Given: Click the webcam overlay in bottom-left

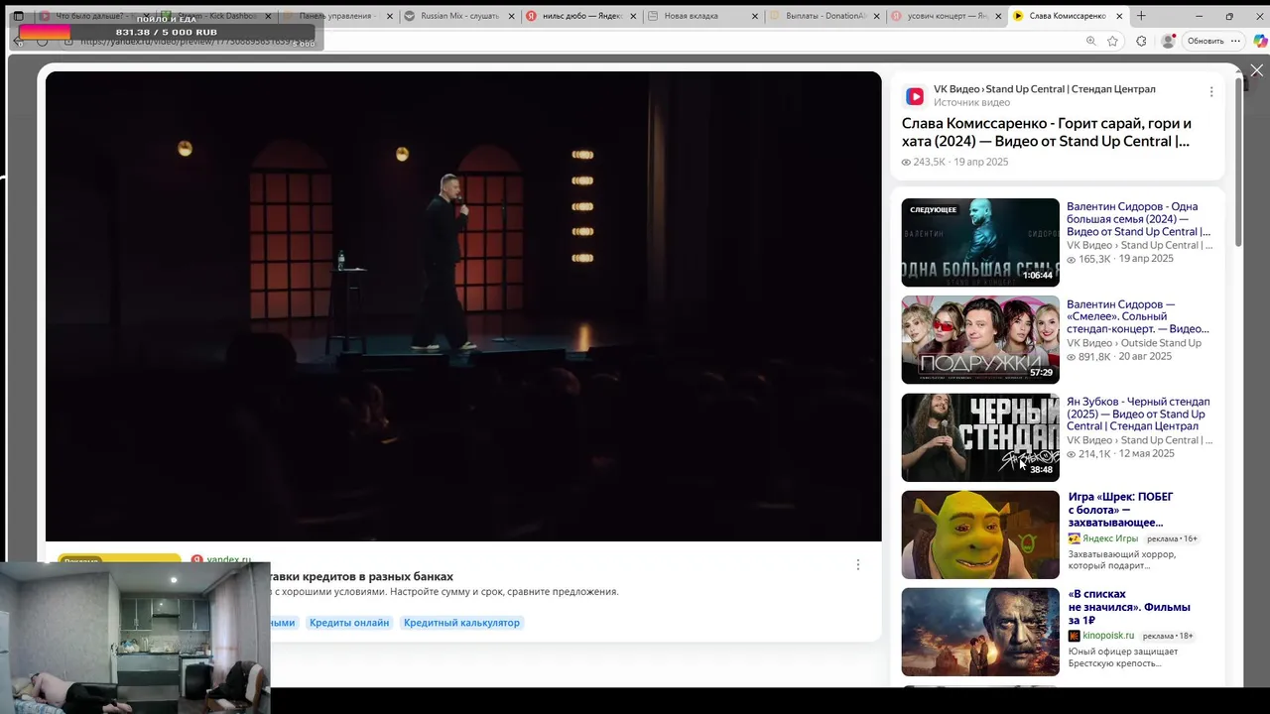Looking at the screenshot, I should pos(135,638).
